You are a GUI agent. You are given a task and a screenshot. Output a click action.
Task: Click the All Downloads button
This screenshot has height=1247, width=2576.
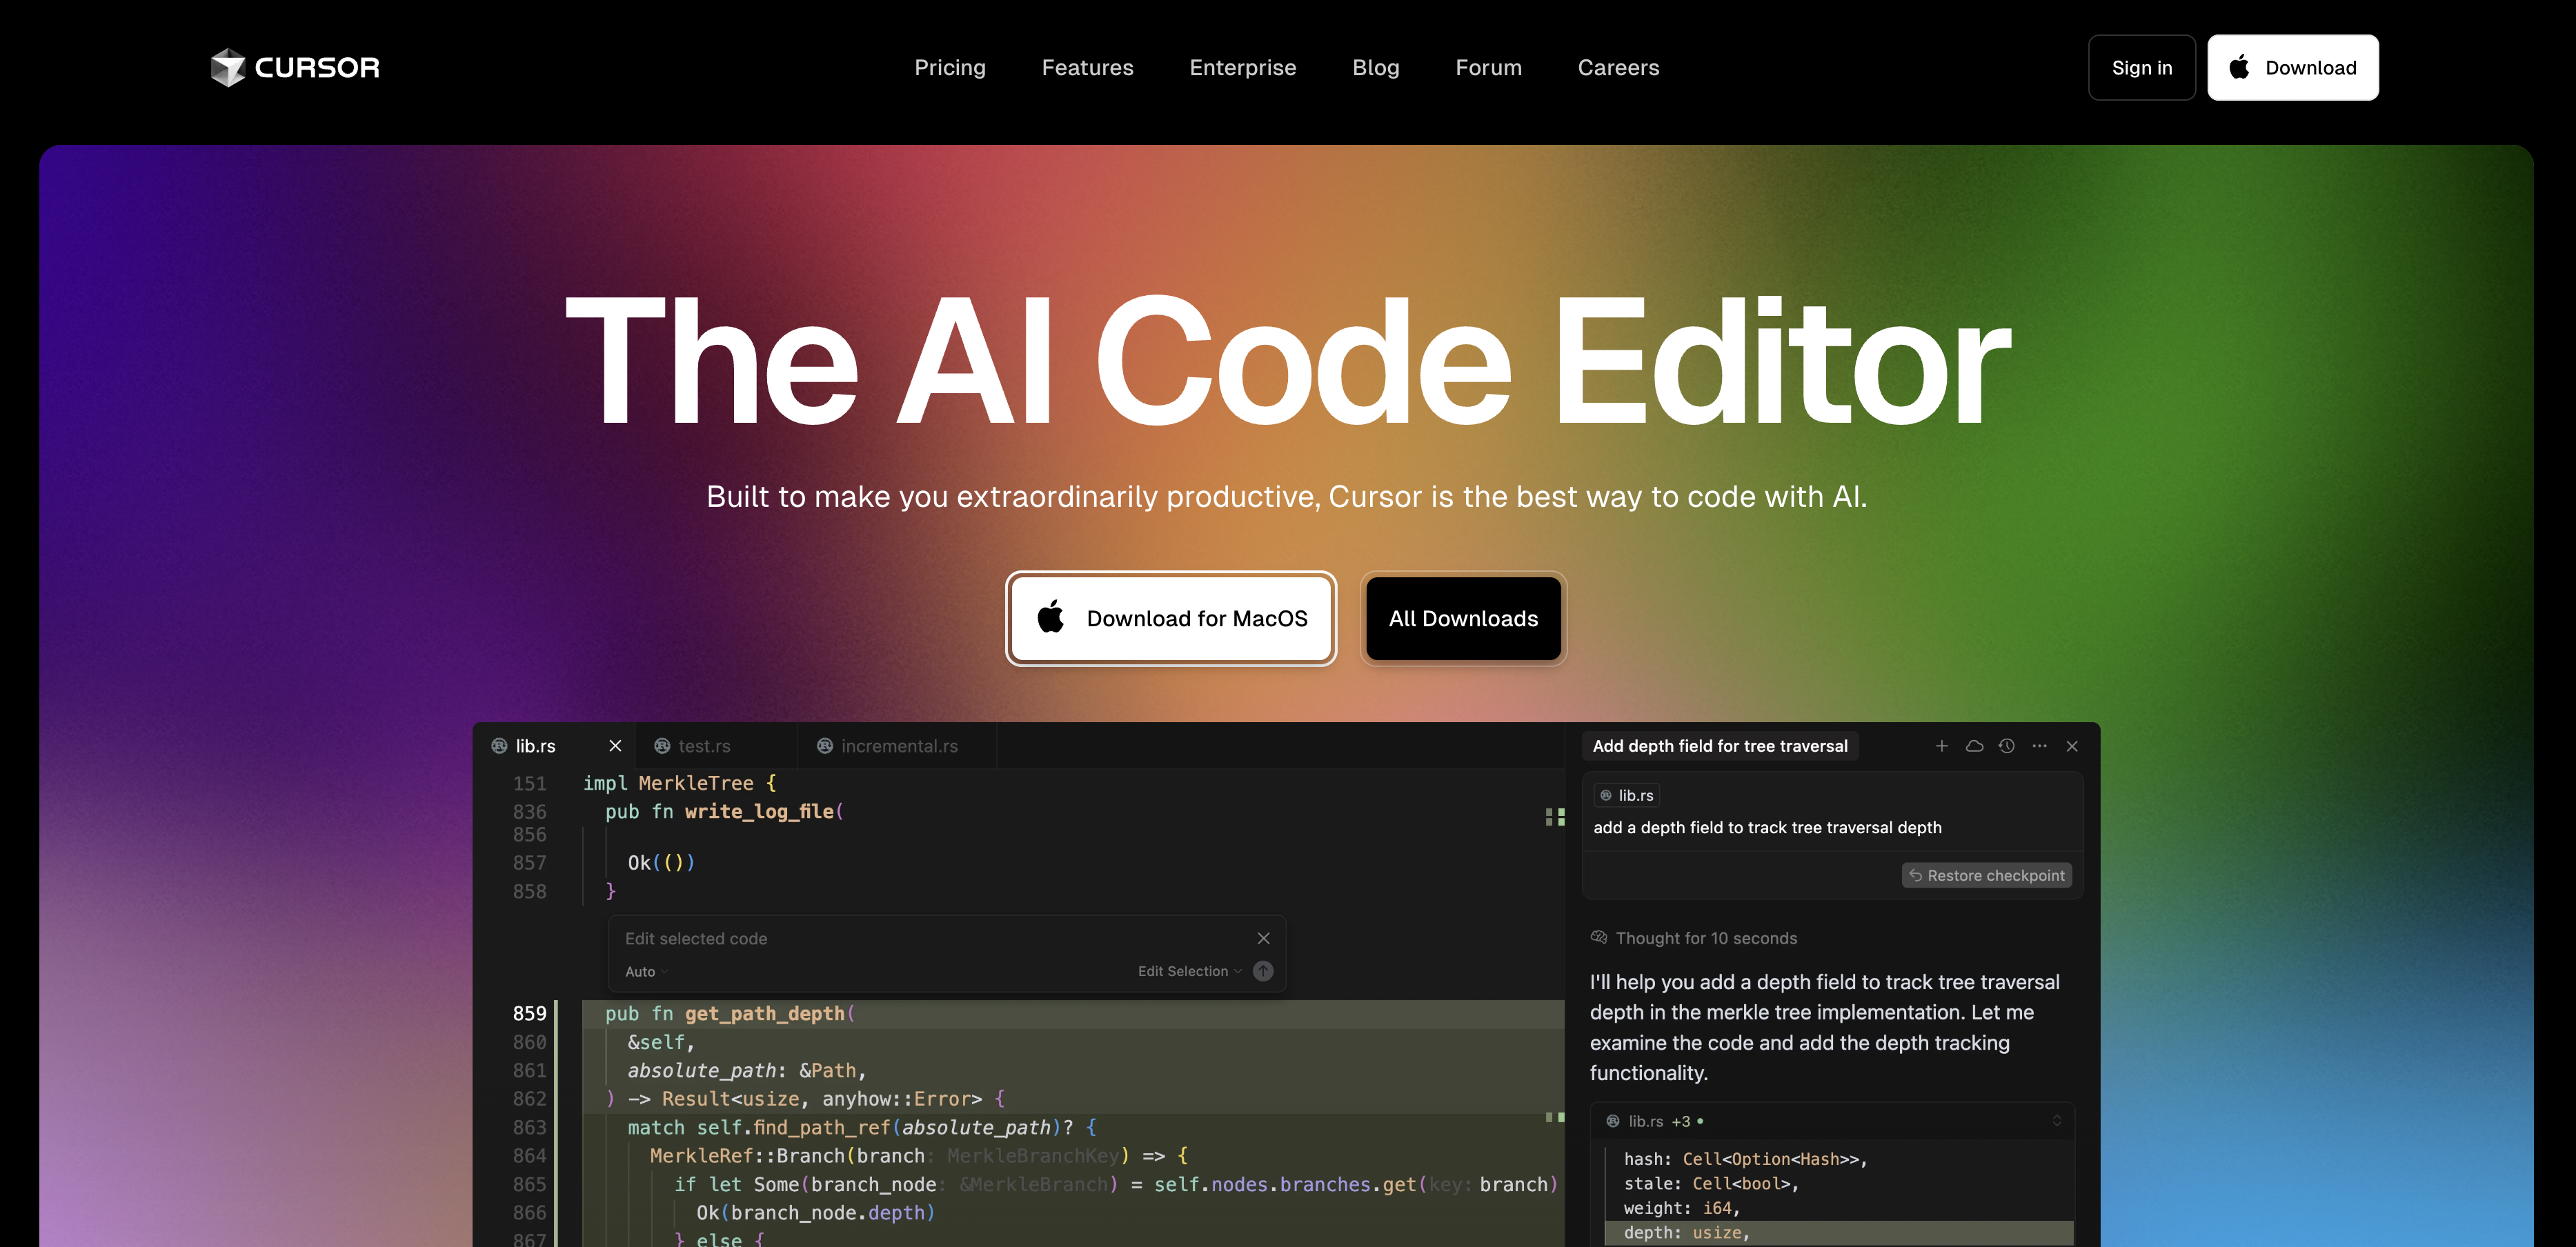tap(1462, 618)
